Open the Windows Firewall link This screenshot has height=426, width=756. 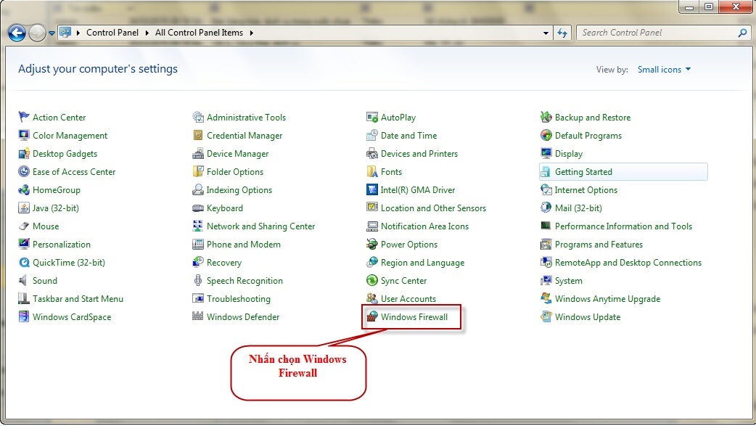[x=414, y=317]
